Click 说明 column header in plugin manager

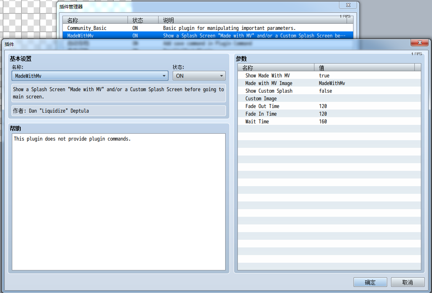tap(253, 20)
